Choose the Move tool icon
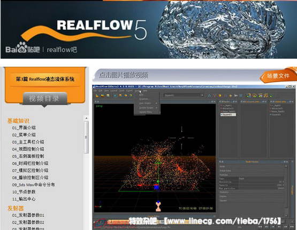 [120, 96]
